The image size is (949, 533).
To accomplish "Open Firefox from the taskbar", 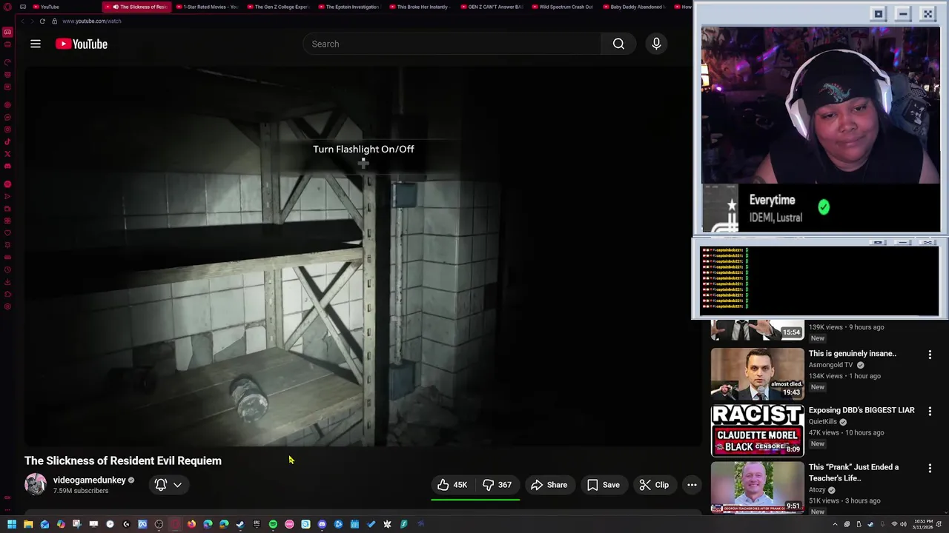I will click(x=191, y=524).
